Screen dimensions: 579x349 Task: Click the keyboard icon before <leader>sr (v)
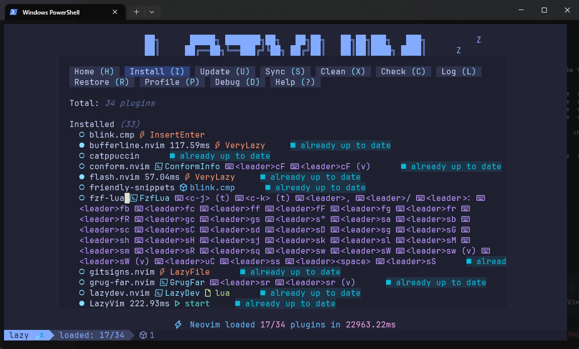(x=279, y=283)
